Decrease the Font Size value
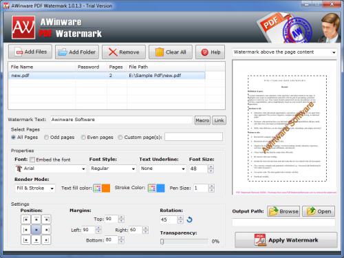Image resolution: width=344 pixels, height=258 pixels. pos(211,171)
